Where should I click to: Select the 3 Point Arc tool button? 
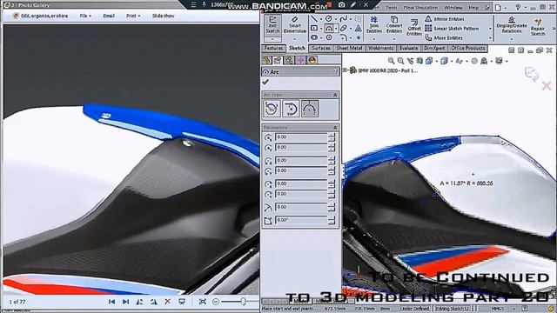pos(329,29)
